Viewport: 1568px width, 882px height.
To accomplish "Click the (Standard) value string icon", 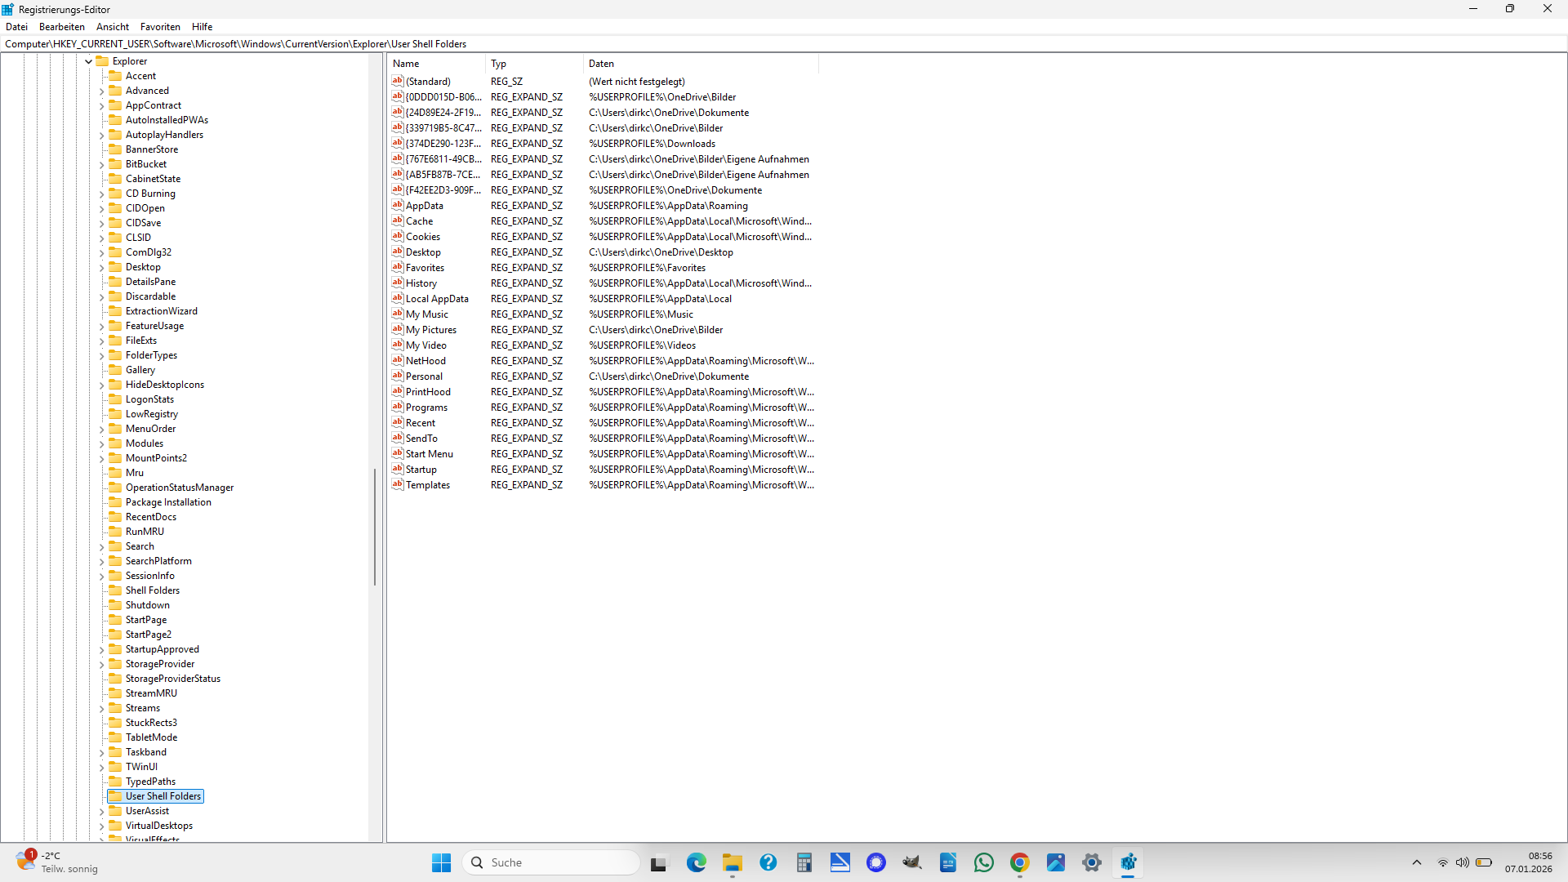I will click(x=398, y=81).
